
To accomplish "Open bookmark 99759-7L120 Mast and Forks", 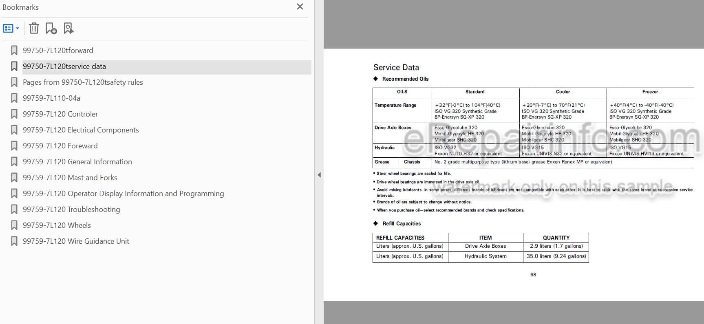I will point(70,178).
